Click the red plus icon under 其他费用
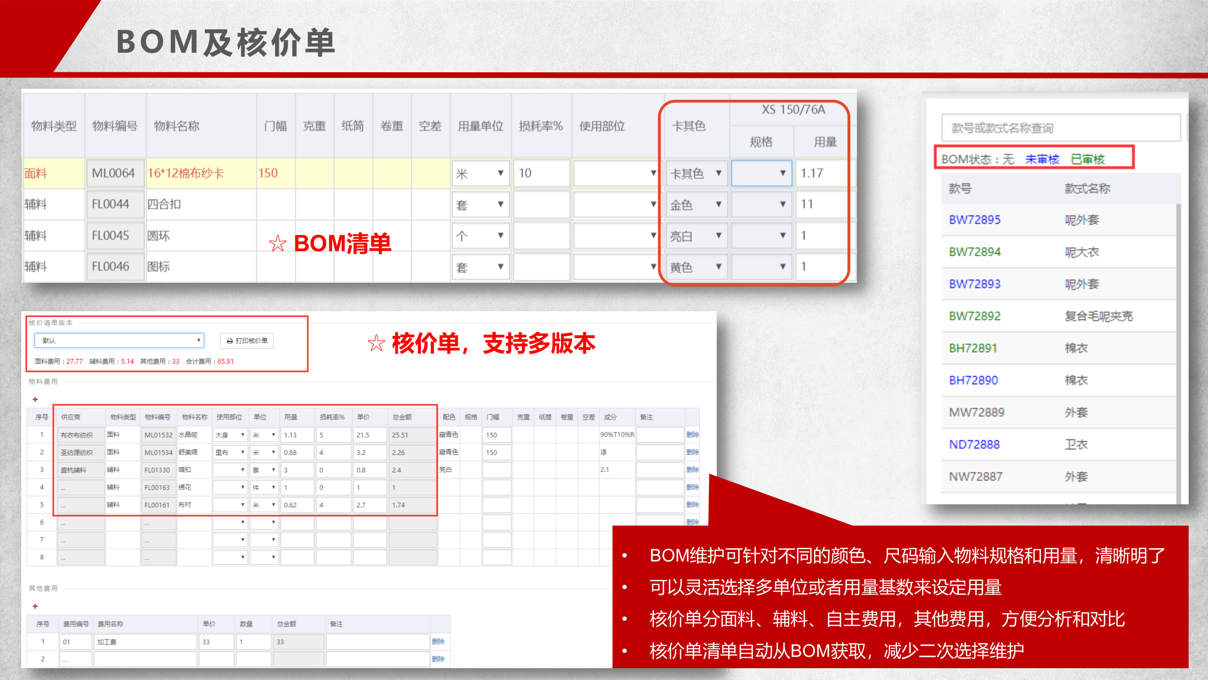The width and height of the screenshot is (1208, 680). pyautogui.click(x=35, y=606)
